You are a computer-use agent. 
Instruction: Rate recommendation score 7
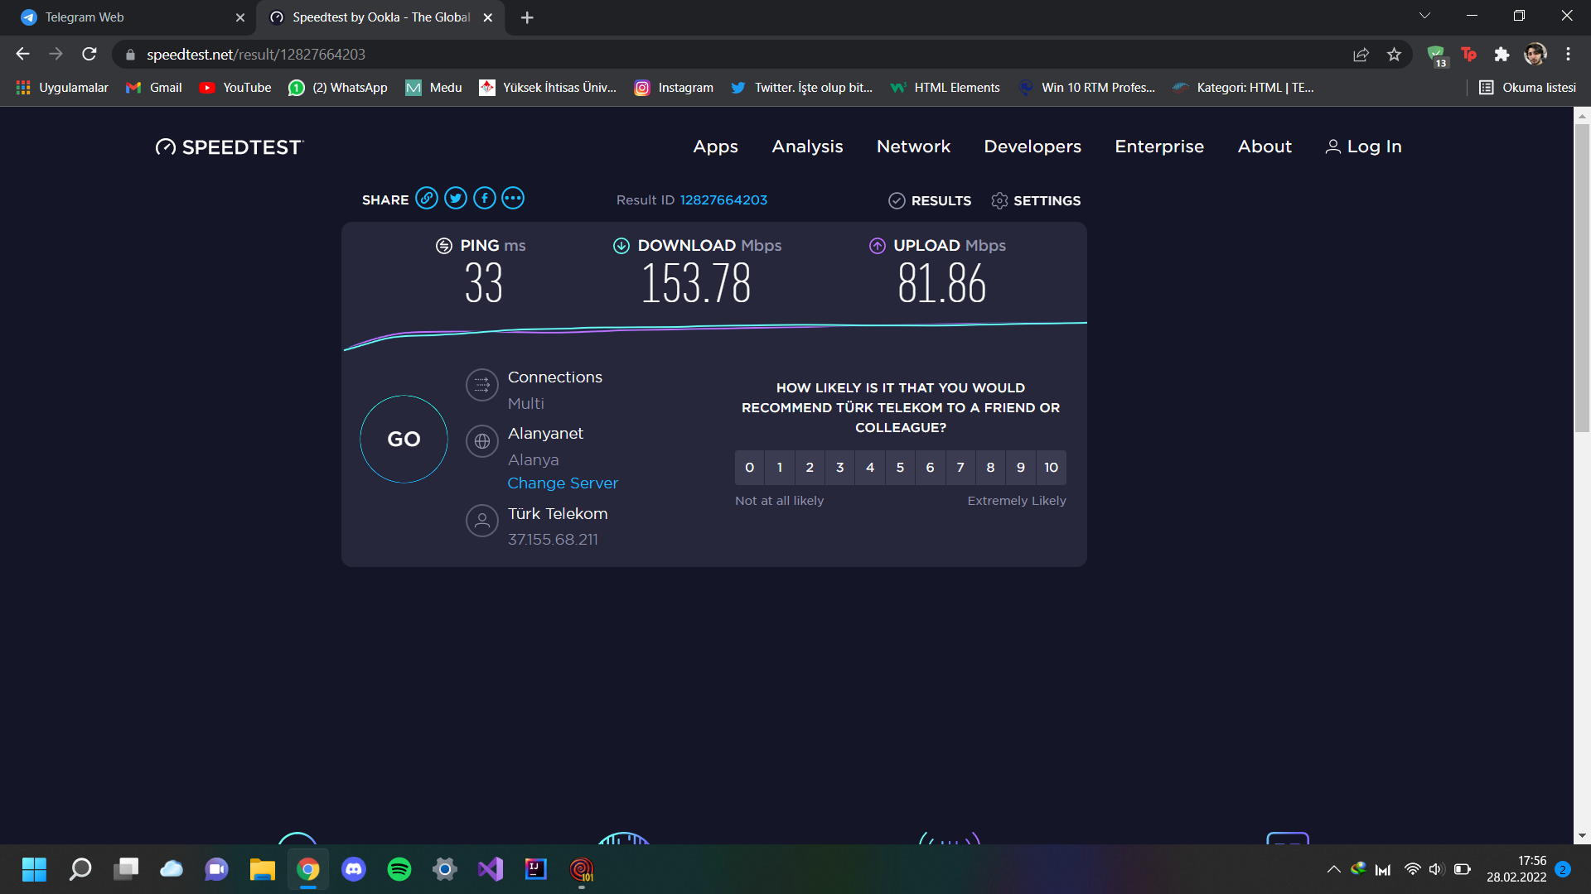[x=960, y=468]
